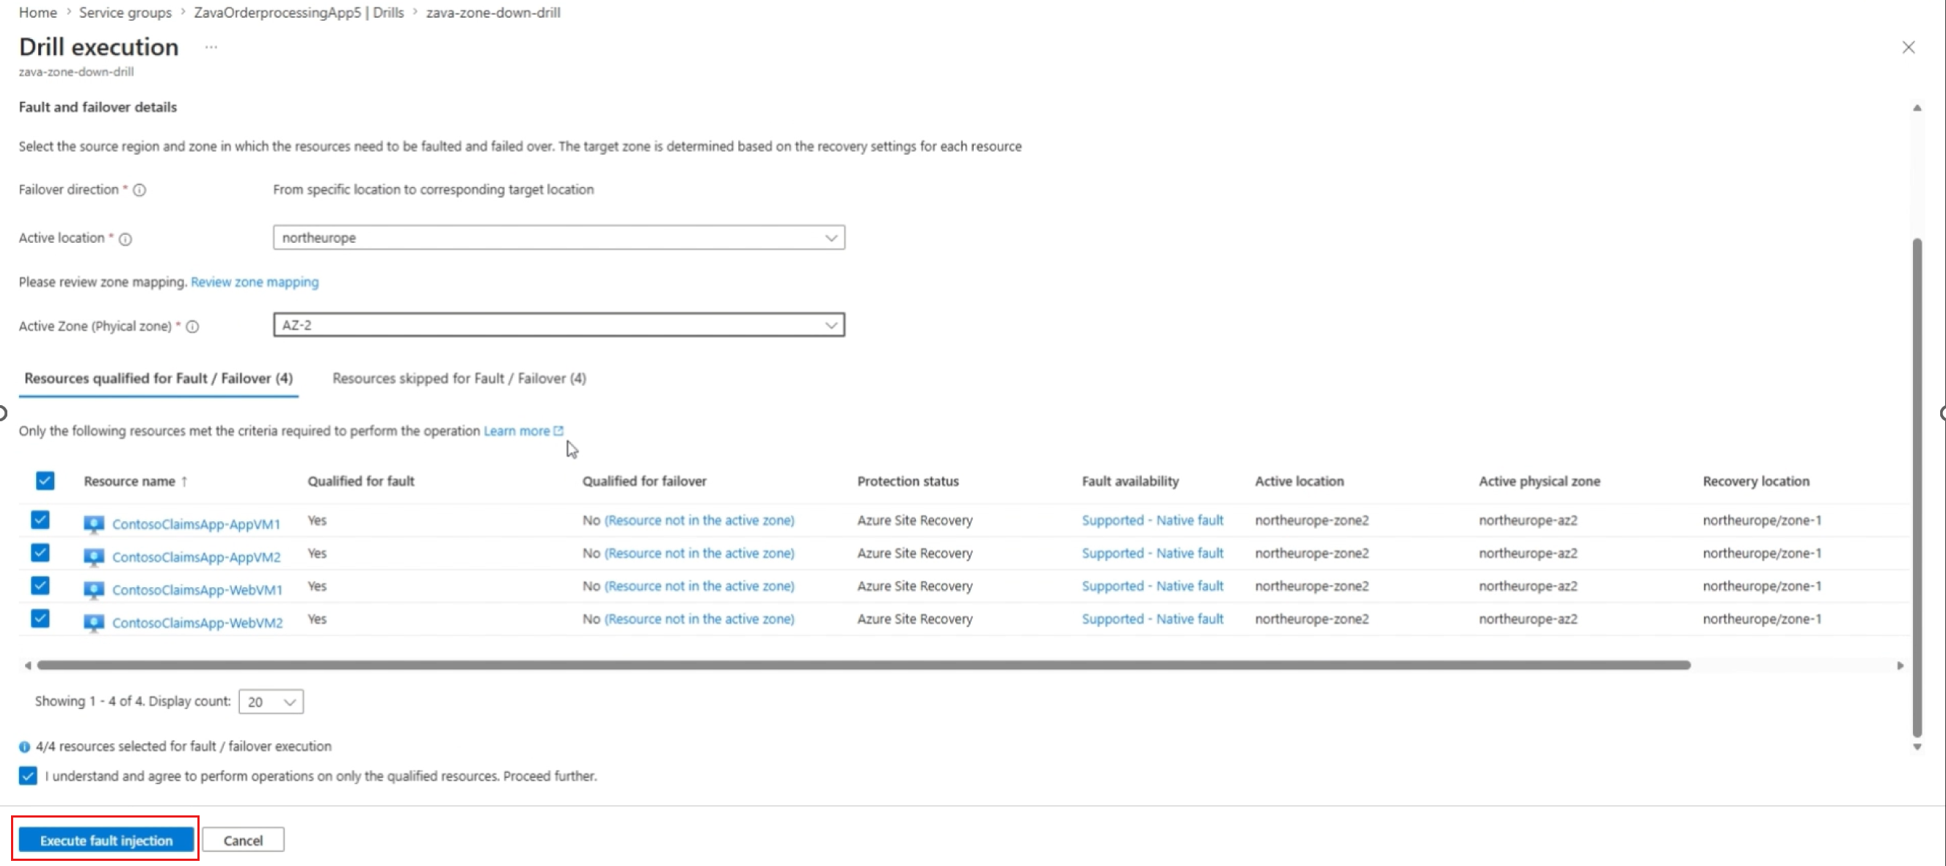The width and height of the screenshot is (1946, 866).
Task: Open the ContosoClaimsApp-WebVM2 resource link
Action: pos(197,623)
